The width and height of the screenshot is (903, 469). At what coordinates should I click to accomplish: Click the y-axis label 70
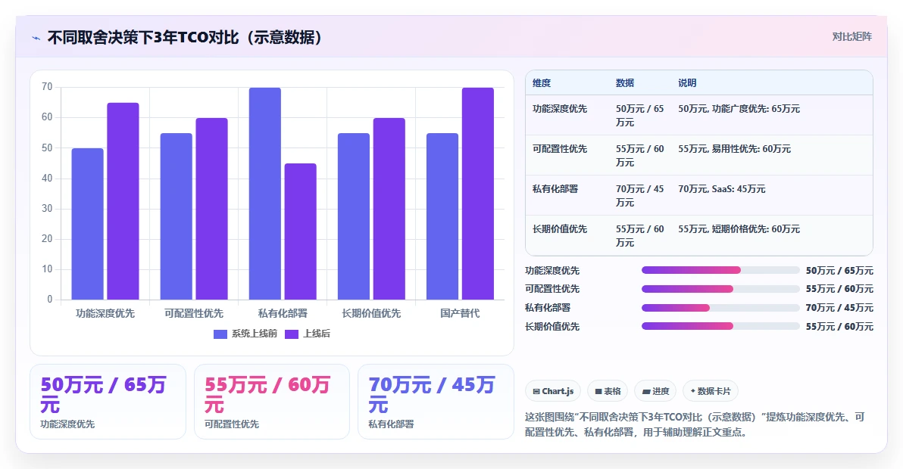(47, 87)
